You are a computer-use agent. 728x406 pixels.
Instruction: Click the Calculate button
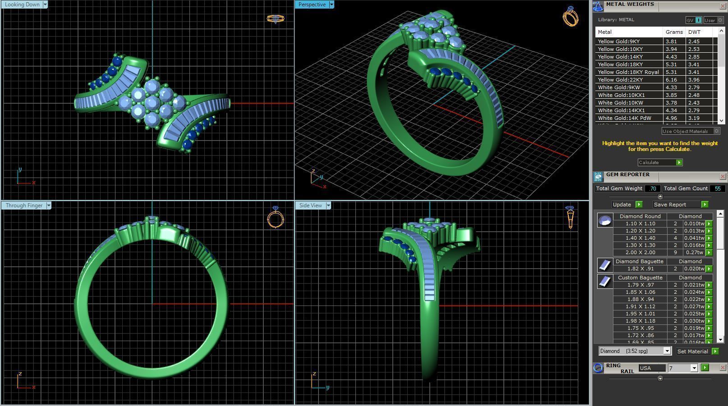click(x=660, y=162)
